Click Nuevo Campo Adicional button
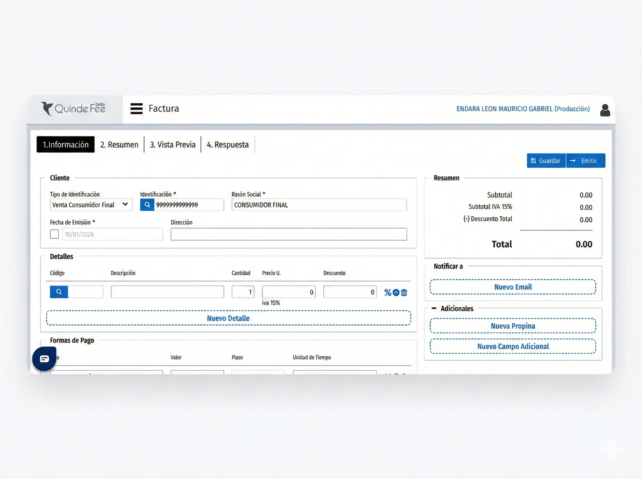Viewport: 642px width, 479px height. [x=513, y=346]
